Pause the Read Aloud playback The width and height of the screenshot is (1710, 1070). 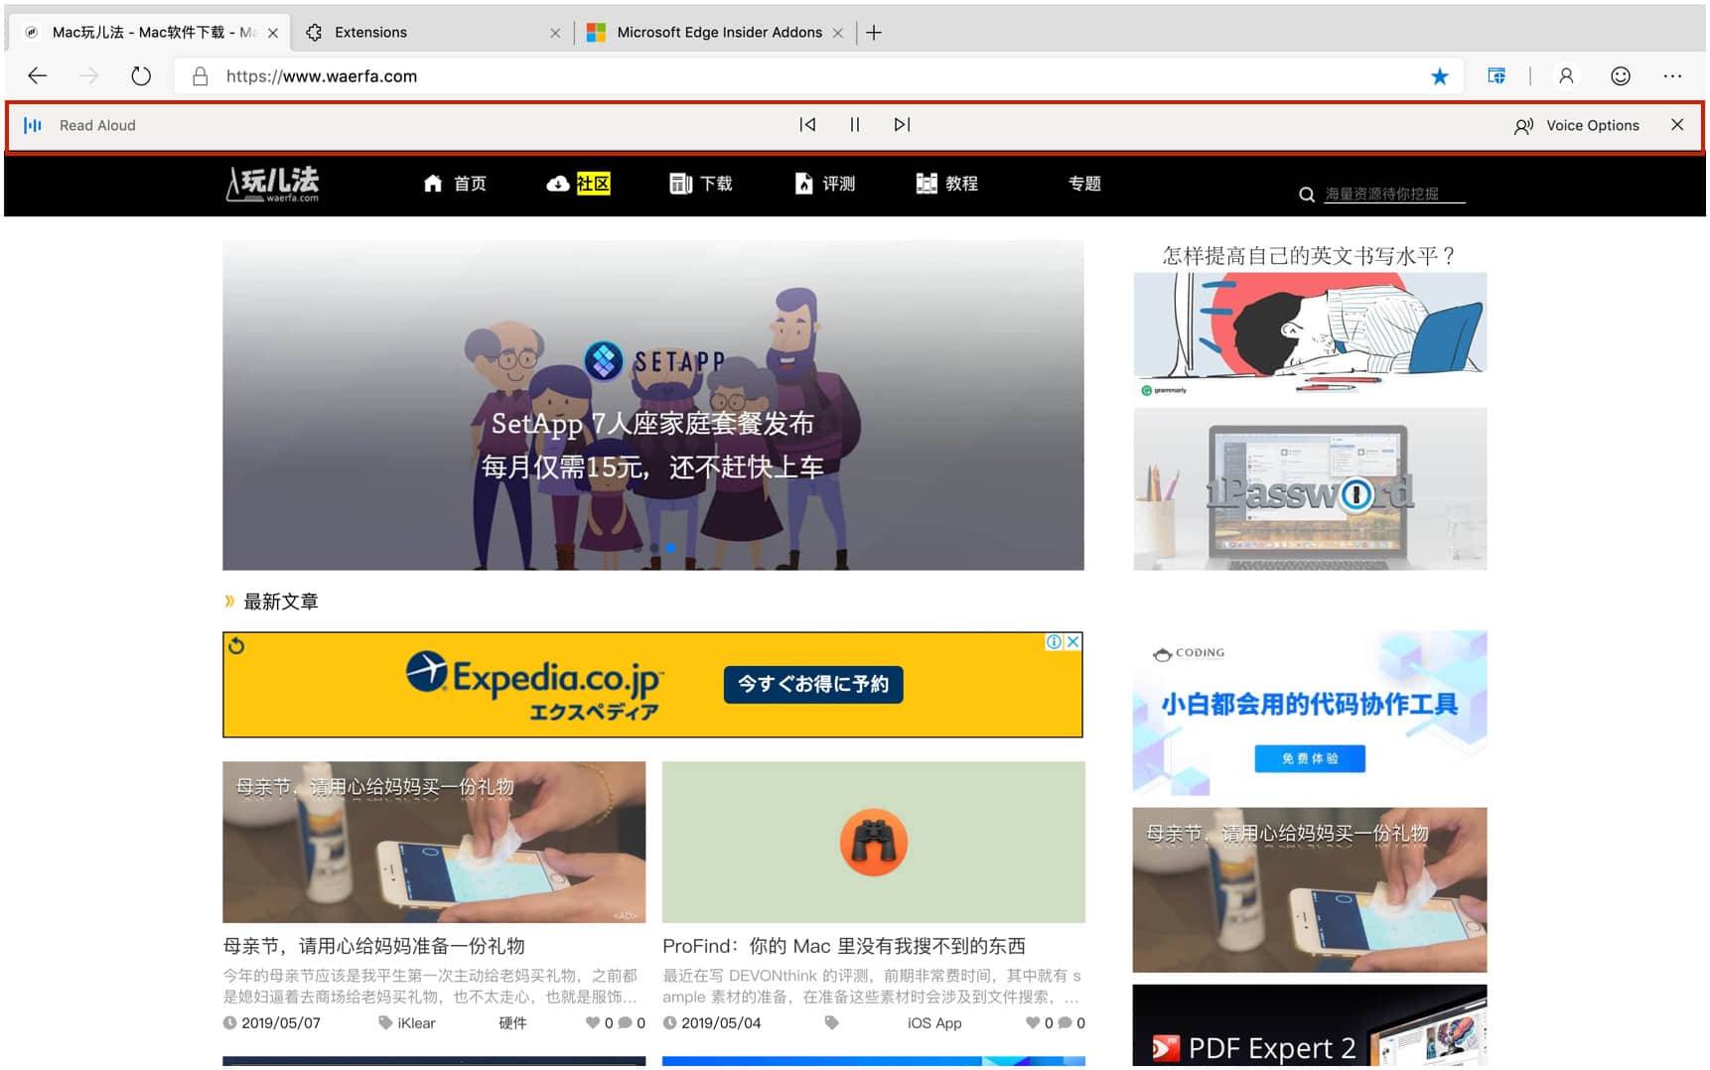pos(855,125)
